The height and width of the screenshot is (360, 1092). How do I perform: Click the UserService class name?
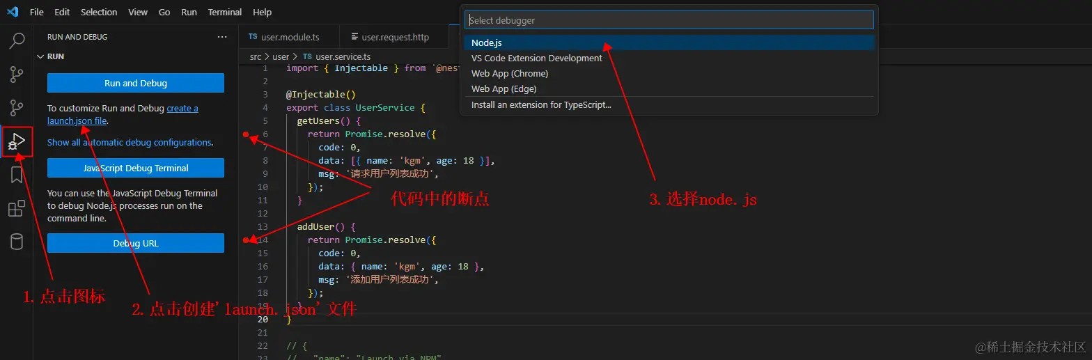tap(385, 108)
